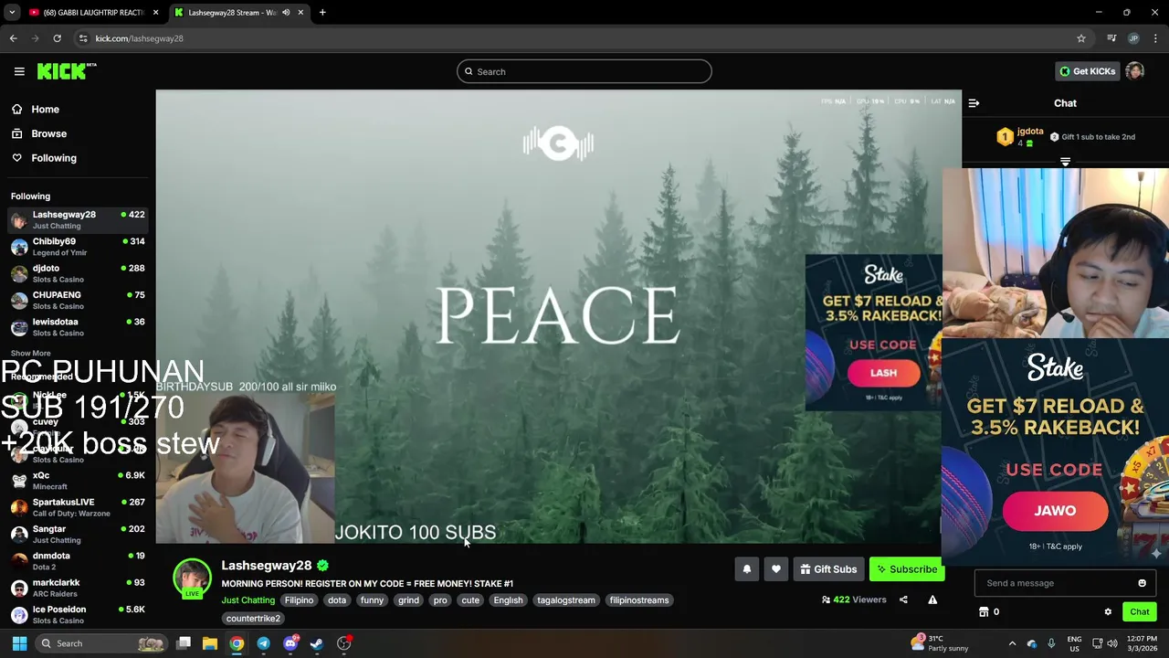View site information icon in address bar
This screenshot has width=1169, height=658.
pyautogui.click(x=83, y=38)
